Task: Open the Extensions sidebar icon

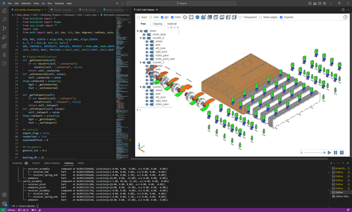Action: click(x=4, y=46)
